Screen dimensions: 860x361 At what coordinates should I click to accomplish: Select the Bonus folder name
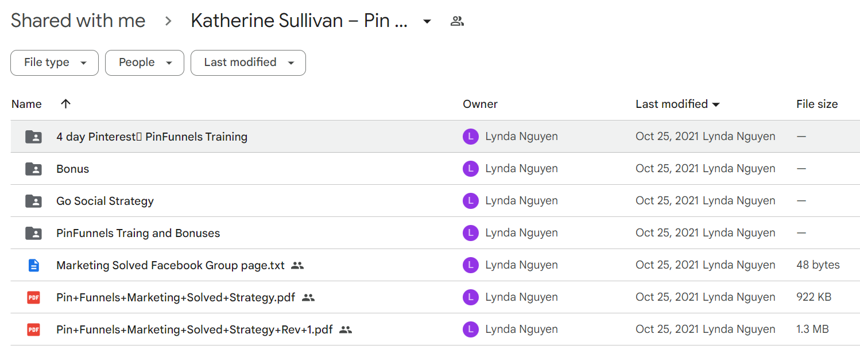pos(73,169)
